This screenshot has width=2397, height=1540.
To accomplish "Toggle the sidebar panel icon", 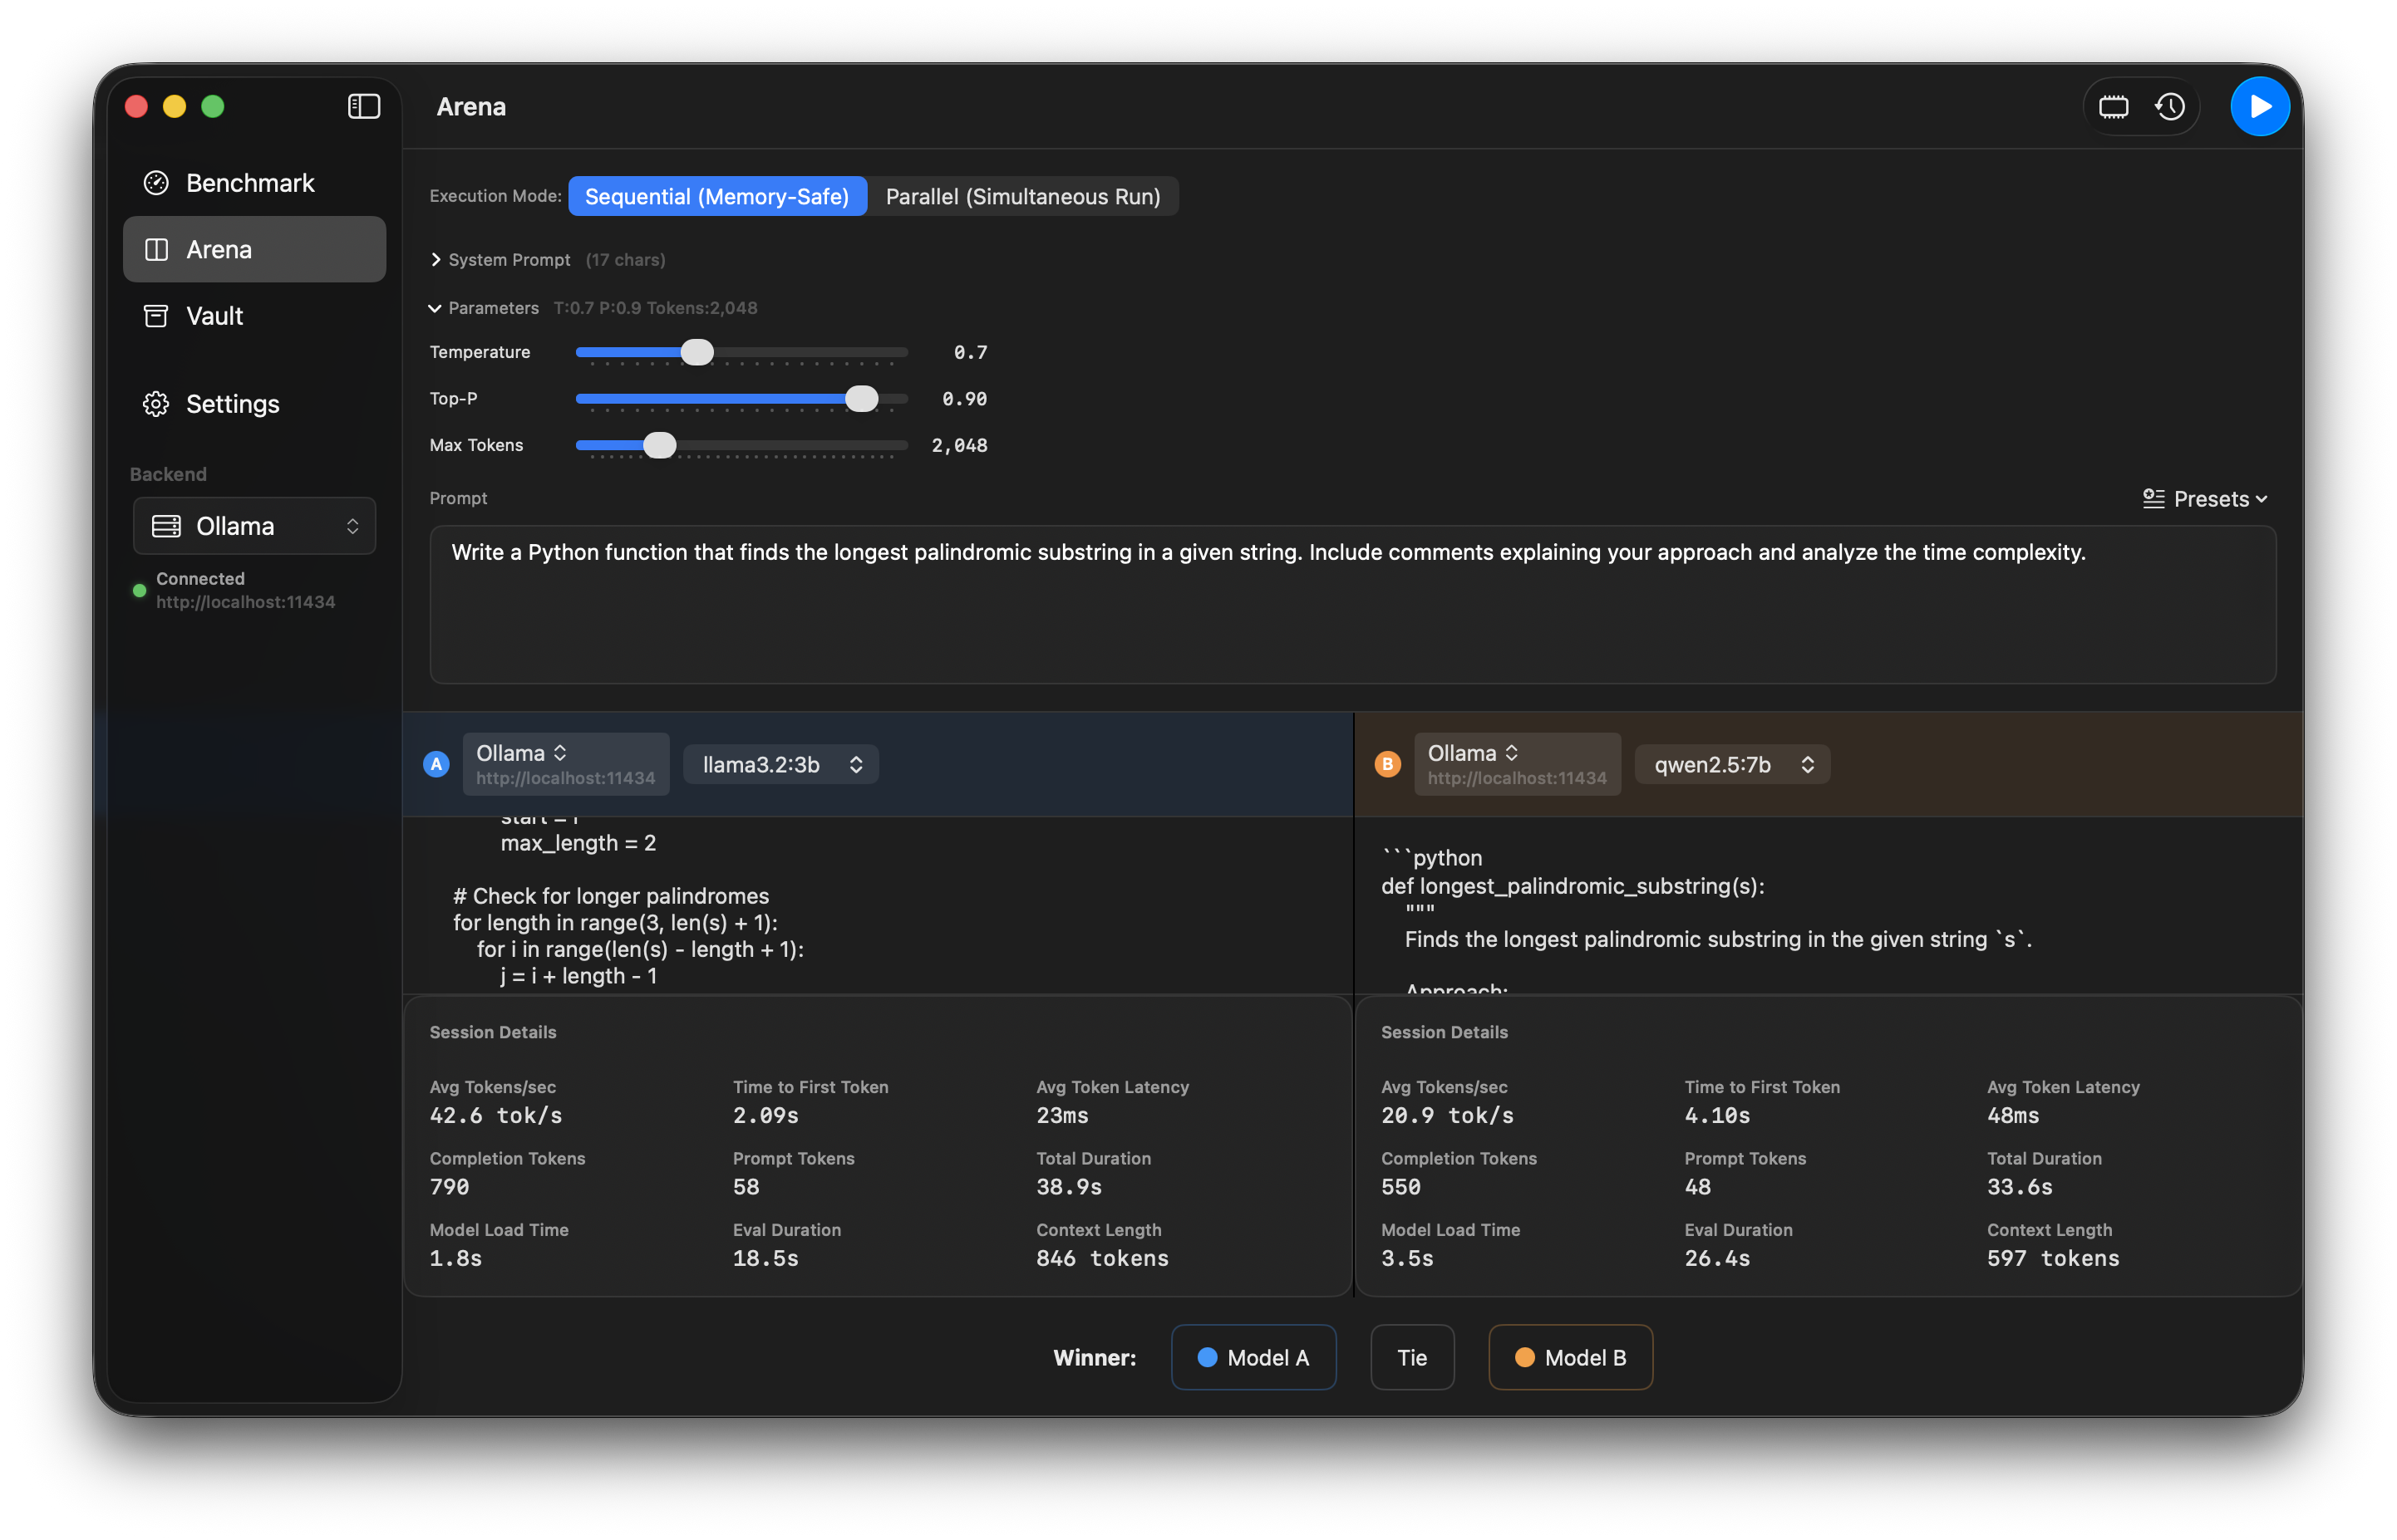I will click(x=363, y=106).
